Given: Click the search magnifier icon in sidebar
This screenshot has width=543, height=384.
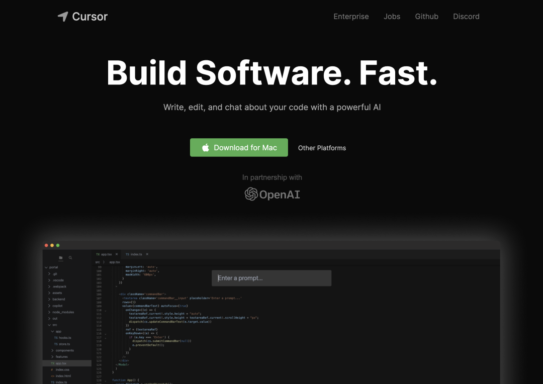Looking at the screenshot, I should pos(70,258).
